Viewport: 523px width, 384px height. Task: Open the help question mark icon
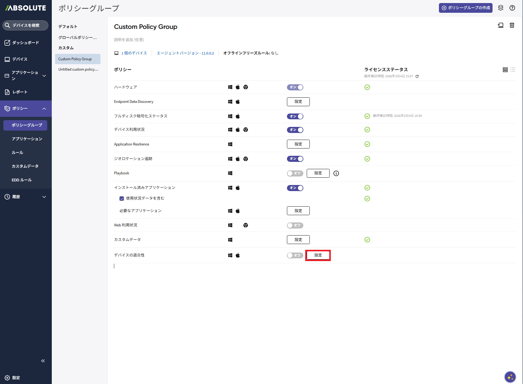click(x=512, y=8)
